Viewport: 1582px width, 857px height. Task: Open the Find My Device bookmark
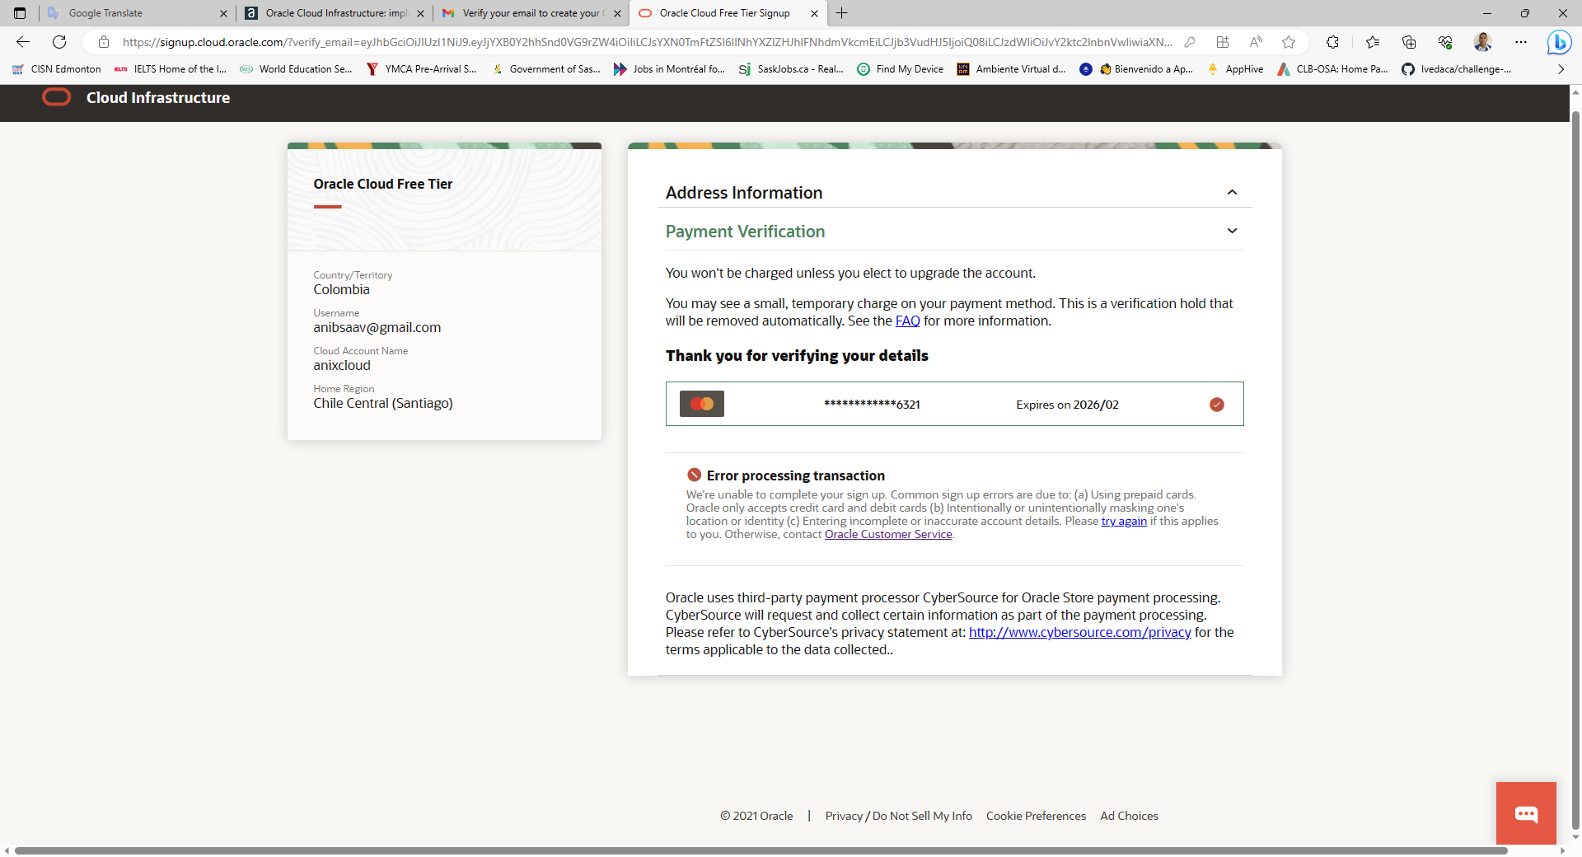tap(901, 69)
